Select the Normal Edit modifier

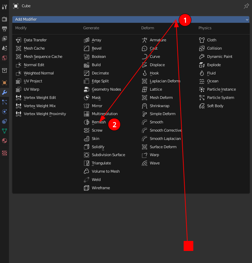coord(30,65)
